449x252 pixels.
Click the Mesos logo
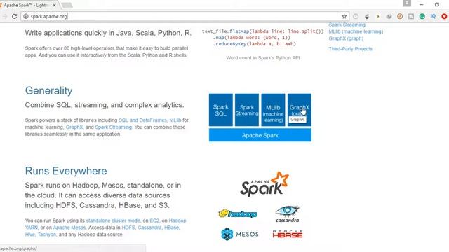tap(240, 234)
